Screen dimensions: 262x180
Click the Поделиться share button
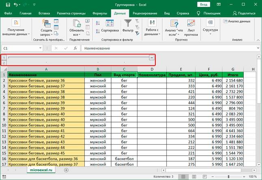click(244, 13)
